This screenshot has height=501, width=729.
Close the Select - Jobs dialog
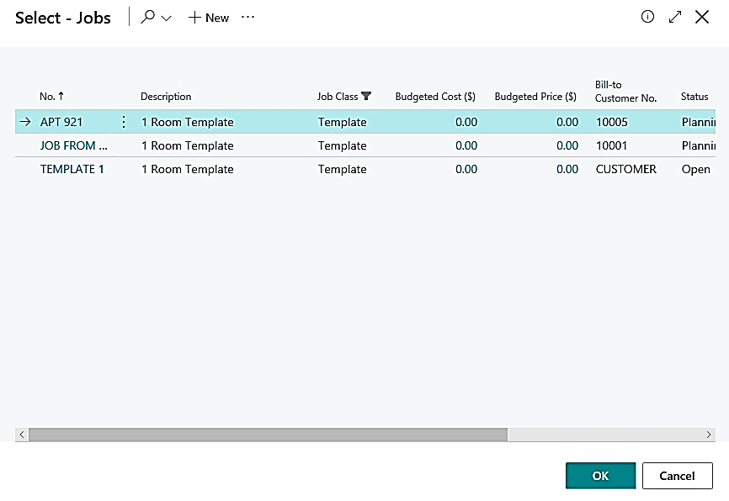coord(702,17)
